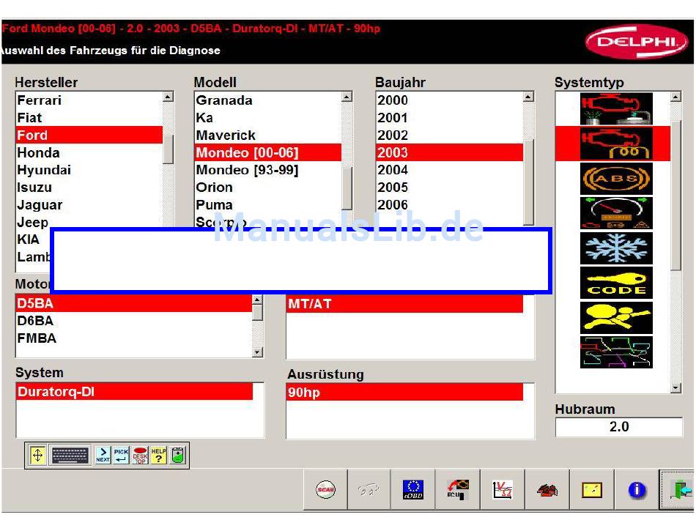696x531 pixels.
Task: Select 2003 in the Baujahr list
Action: point(449,152)
